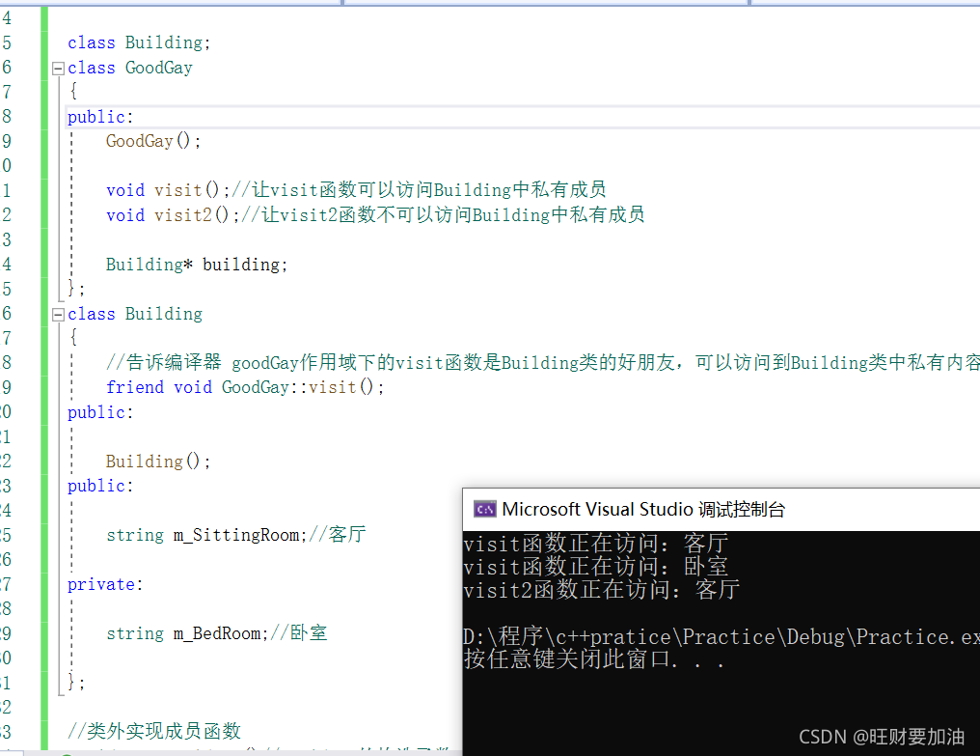Click 'string m_BedRoom;' member line
Screen dimensions: 980x756
pos(187,633)
